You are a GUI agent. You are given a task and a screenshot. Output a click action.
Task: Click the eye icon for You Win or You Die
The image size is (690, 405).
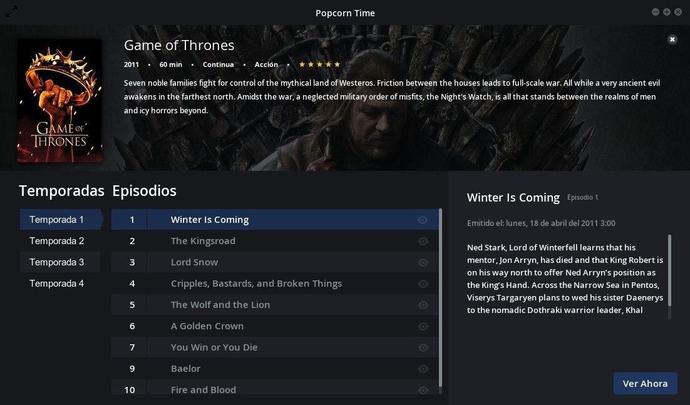coord(423,347)
